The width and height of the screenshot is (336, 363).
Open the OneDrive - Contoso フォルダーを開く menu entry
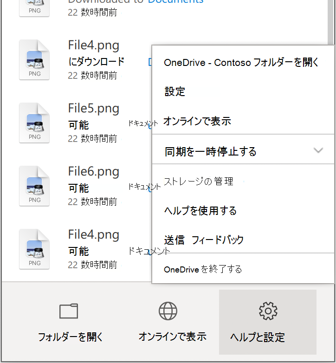(x=243, y=63)
